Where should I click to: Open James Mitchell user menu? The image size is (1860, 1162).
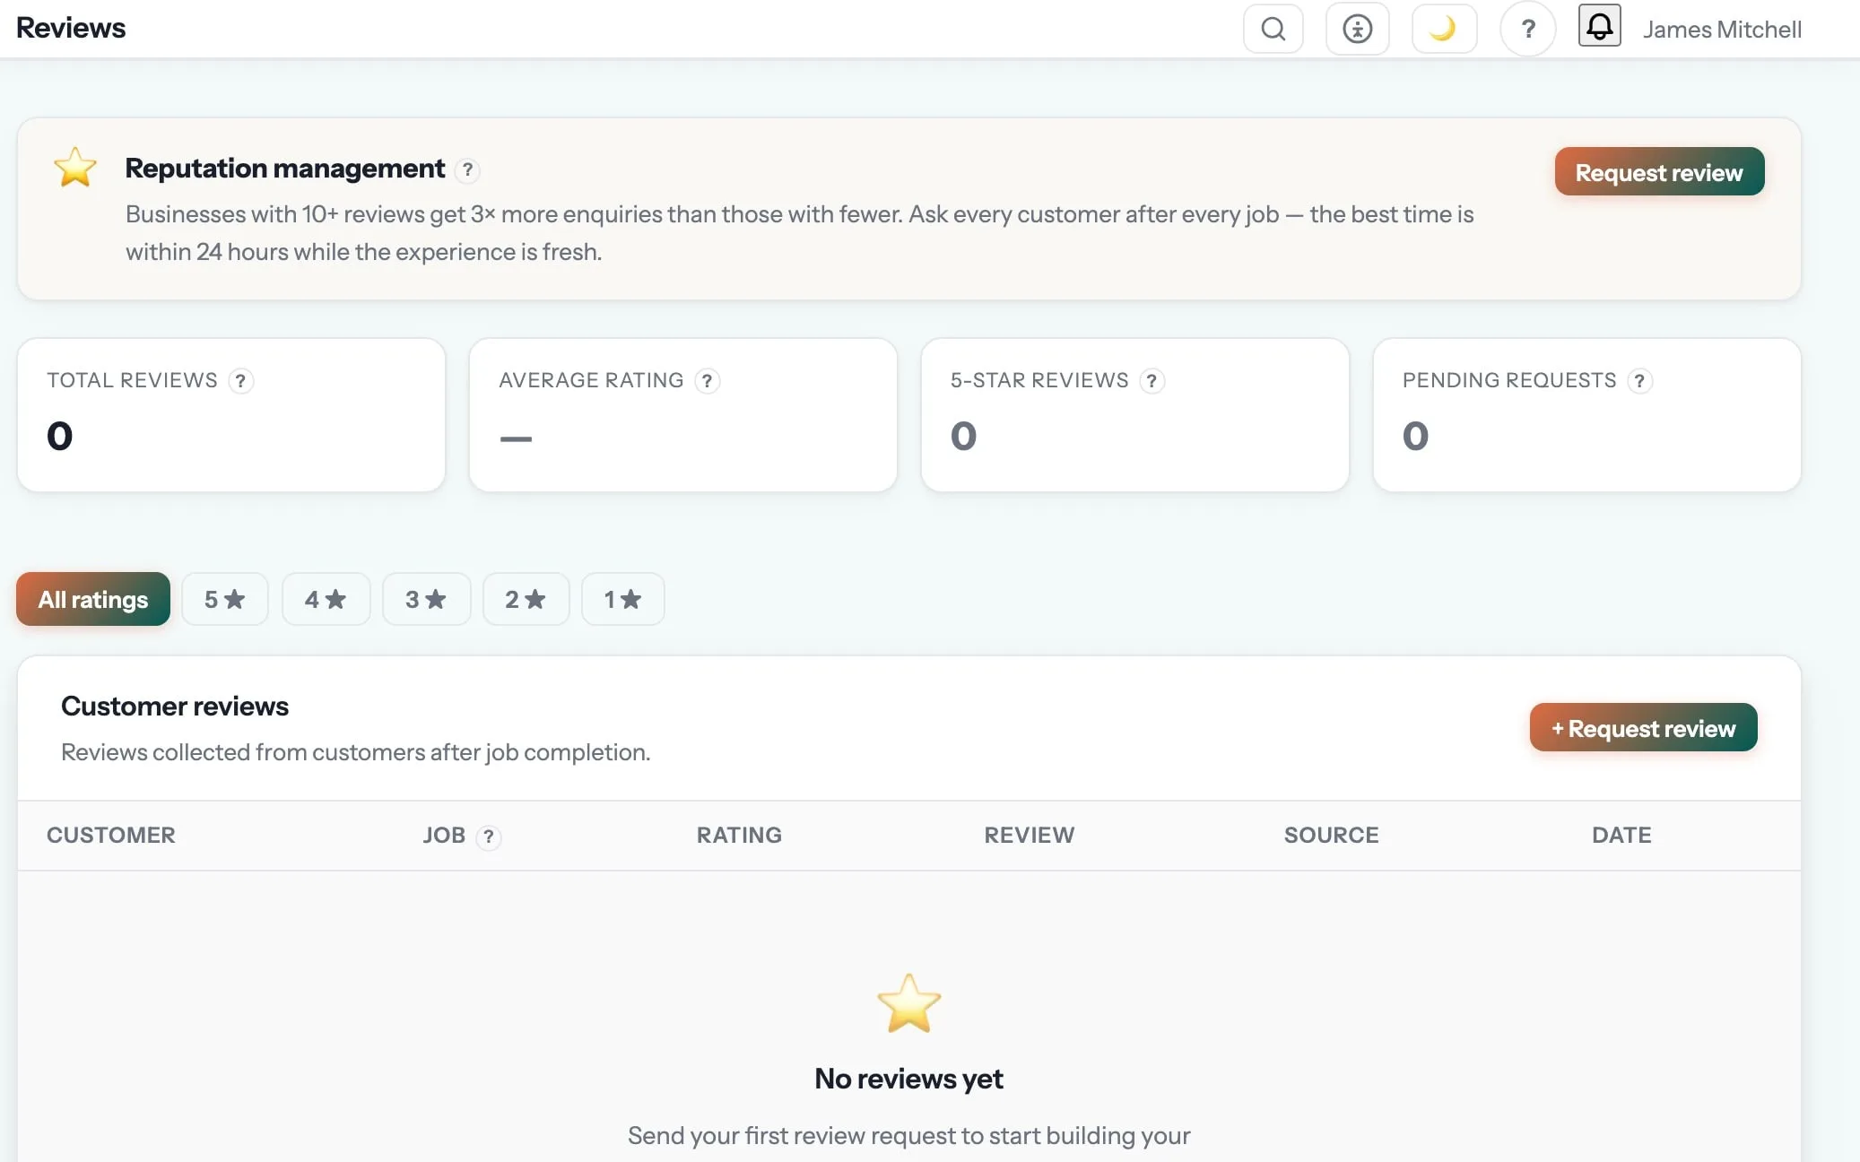point(1722,30)
